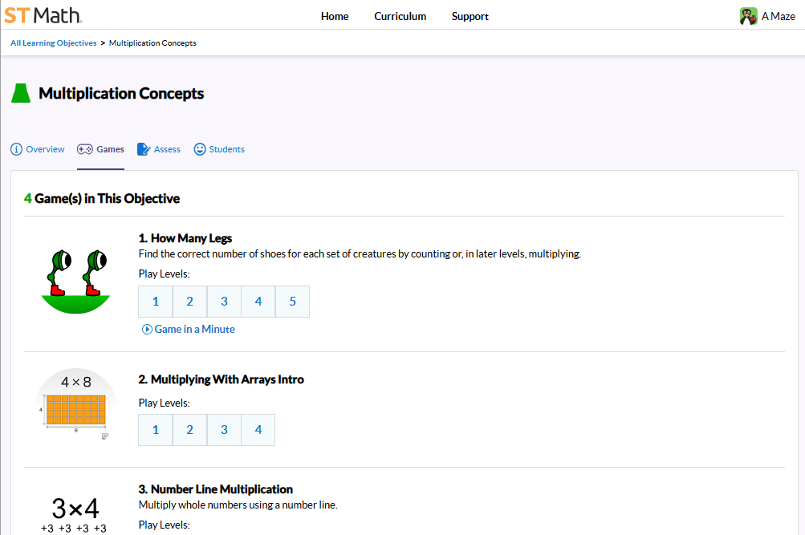805x535 pixels.
Task: Open Home in the top navigation
Action: point(335,16)
